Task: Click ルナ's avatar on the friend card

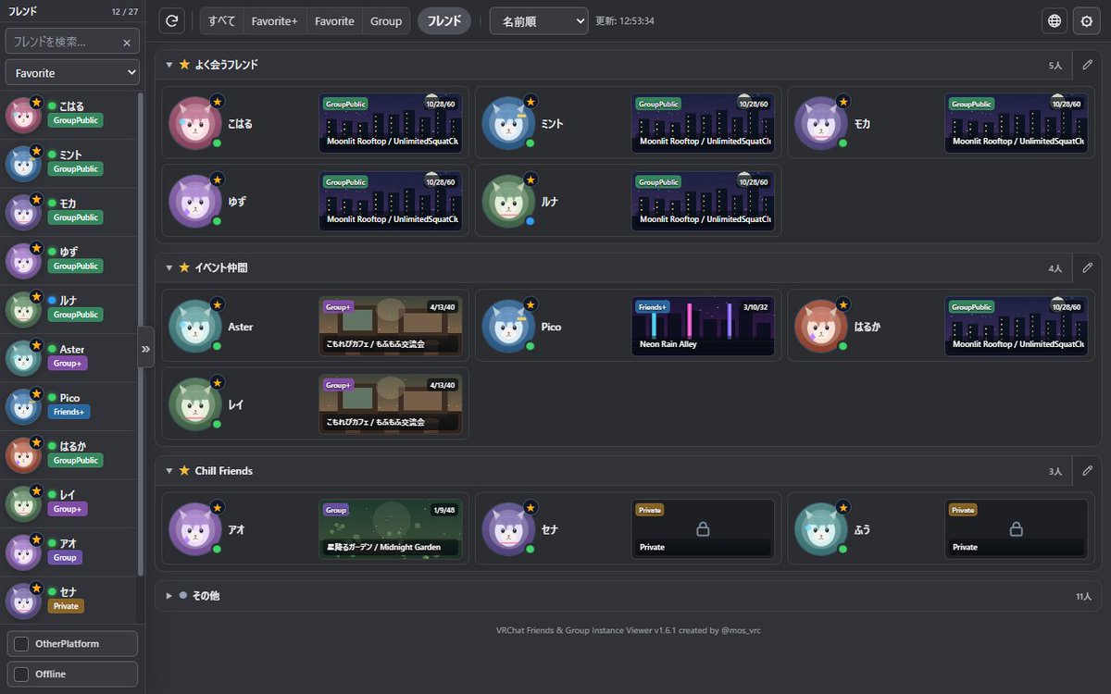Action: 507,201
